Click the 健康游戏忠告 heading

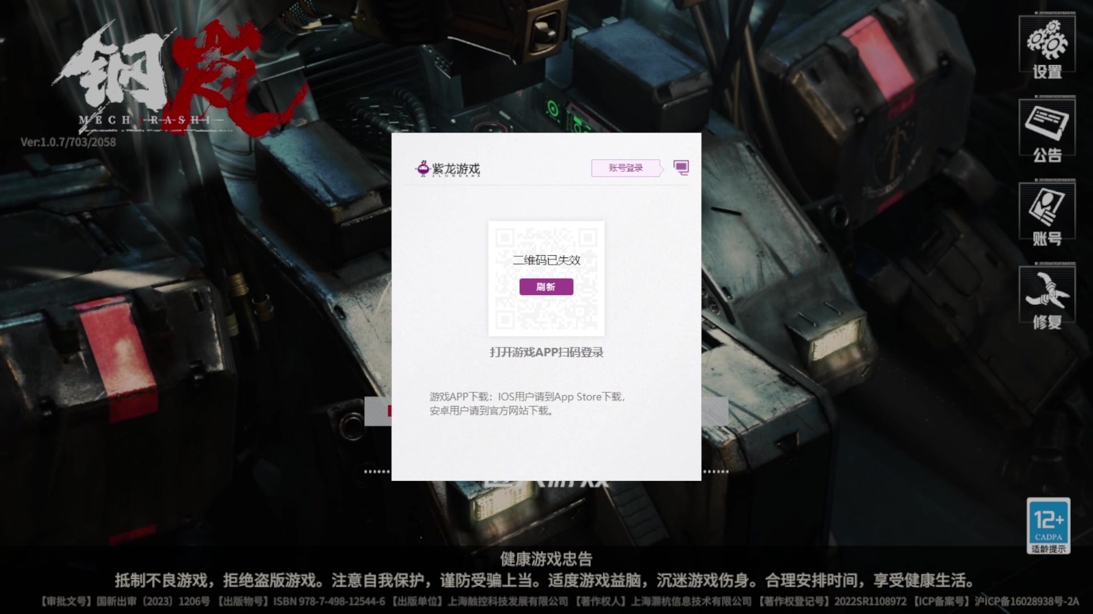546,559
